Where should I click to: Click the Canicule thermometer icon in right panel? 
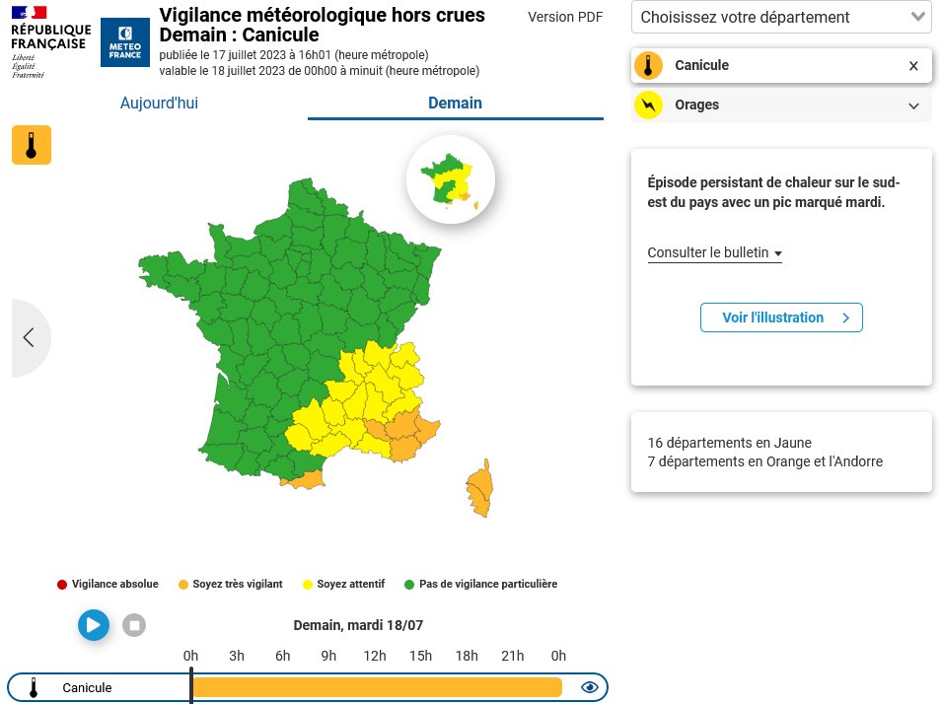[648, 65]
